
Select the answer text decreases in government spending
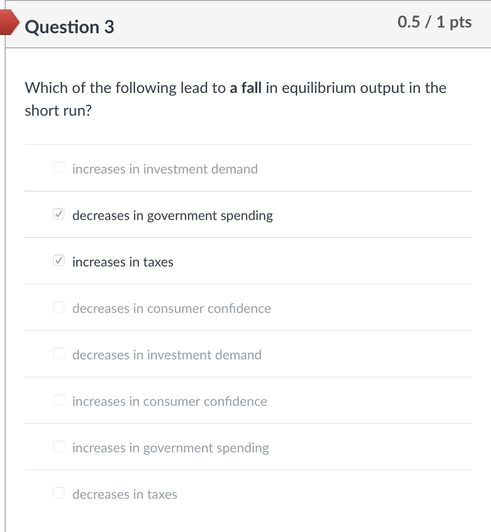[x=172, y=215]
